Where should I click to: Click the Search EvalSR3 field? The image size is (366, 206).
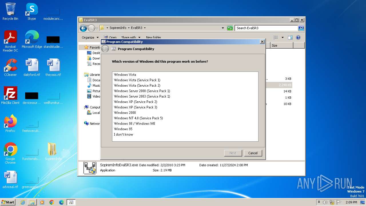coord(266,28)
